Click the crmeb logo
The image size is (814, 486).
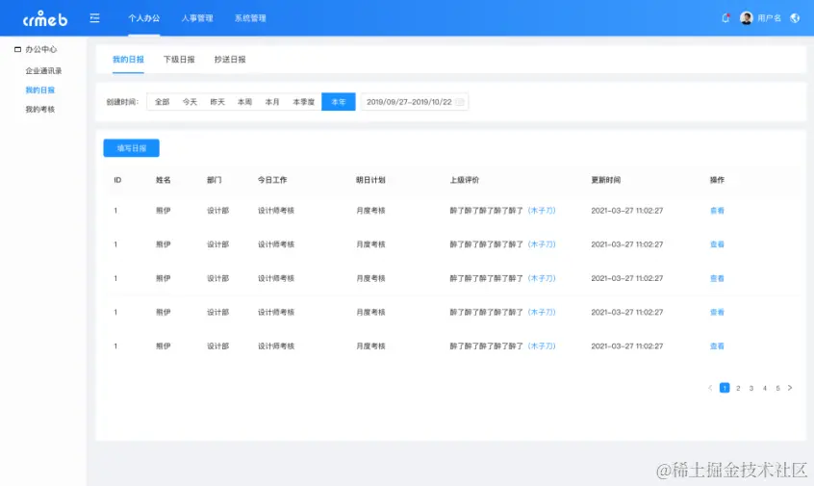(x=45, y=18)
